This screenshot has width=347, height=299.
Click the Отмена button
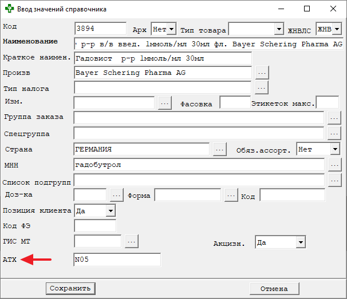(274, 288)
